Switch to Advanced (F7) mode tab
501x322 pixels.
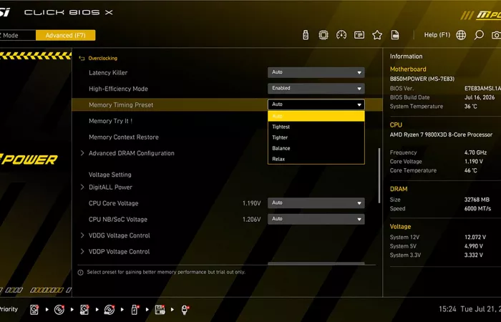(66, 35)
